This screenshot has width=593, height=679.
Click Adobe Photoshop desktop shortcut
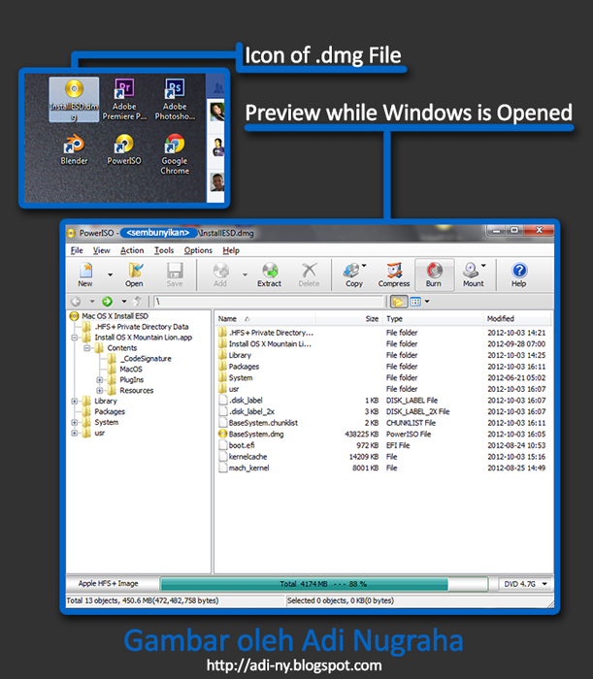pyautogui.click(x=175, y=100)
